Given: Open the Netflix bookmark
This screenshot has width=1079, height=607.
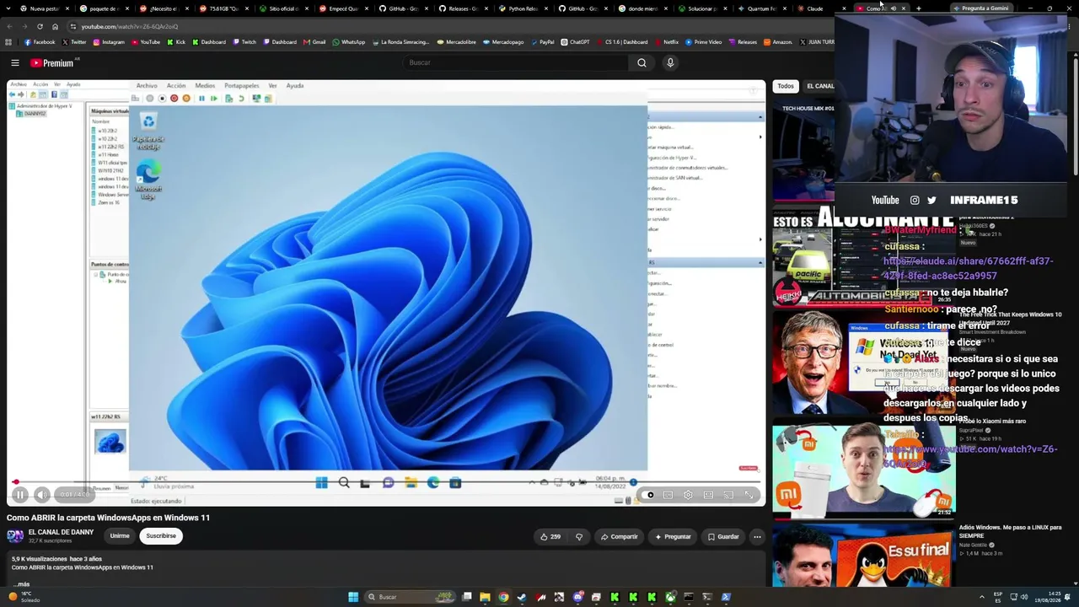Looking at the screenshot, I should tap(666, 42).
